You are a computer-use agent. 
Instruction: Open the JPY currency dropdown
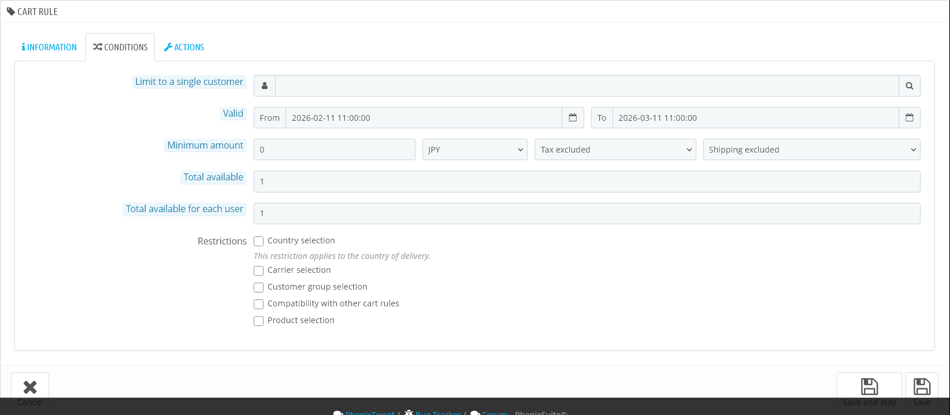(474, 150)
